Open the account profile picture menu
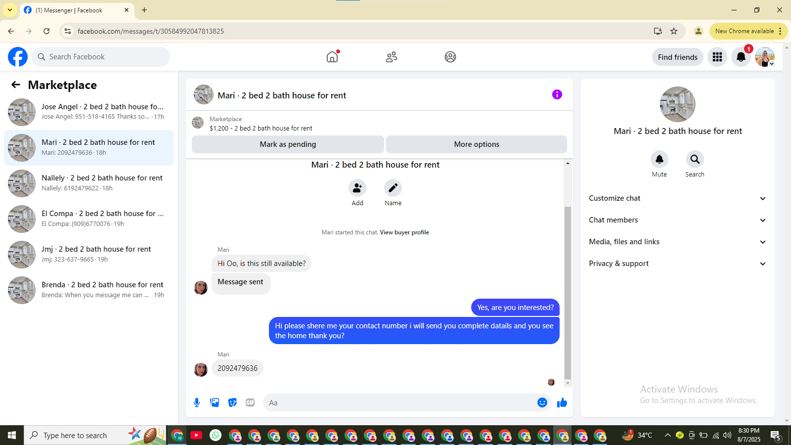 [765, 57]
